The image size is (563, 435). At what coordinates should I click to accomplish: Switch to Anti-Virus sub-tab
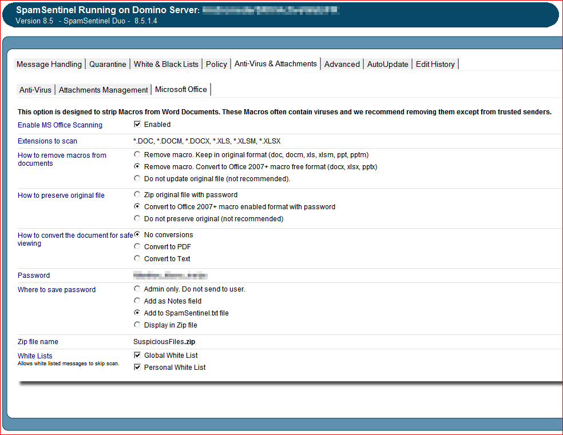[35, 90]
